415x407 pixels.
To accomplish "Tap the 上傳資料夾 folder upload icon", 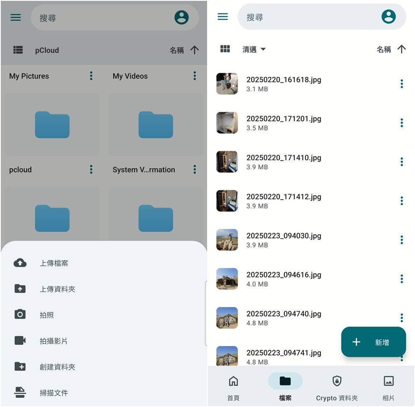I will pyautogui.click(x=20, y=289).
